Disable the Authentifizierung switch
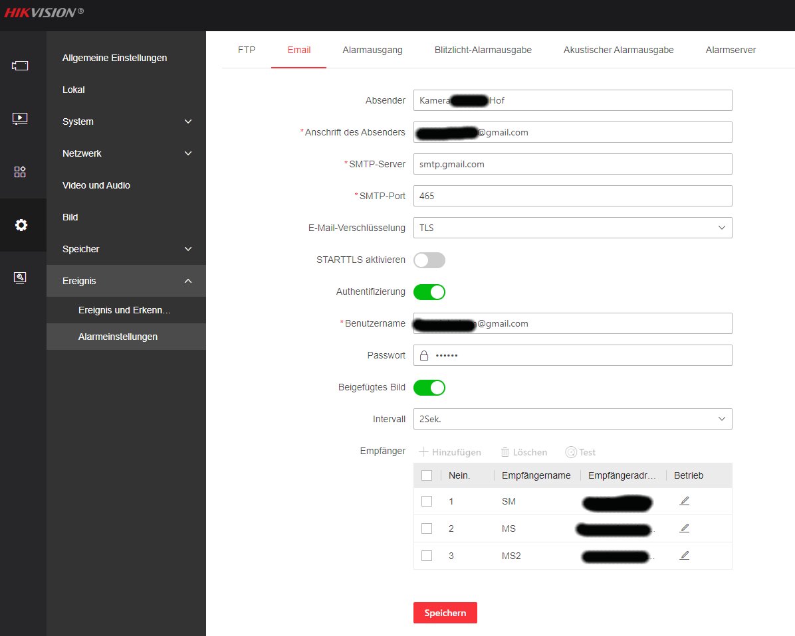Image resolution: width=795 pixels, height=636 pixels. 429,292
